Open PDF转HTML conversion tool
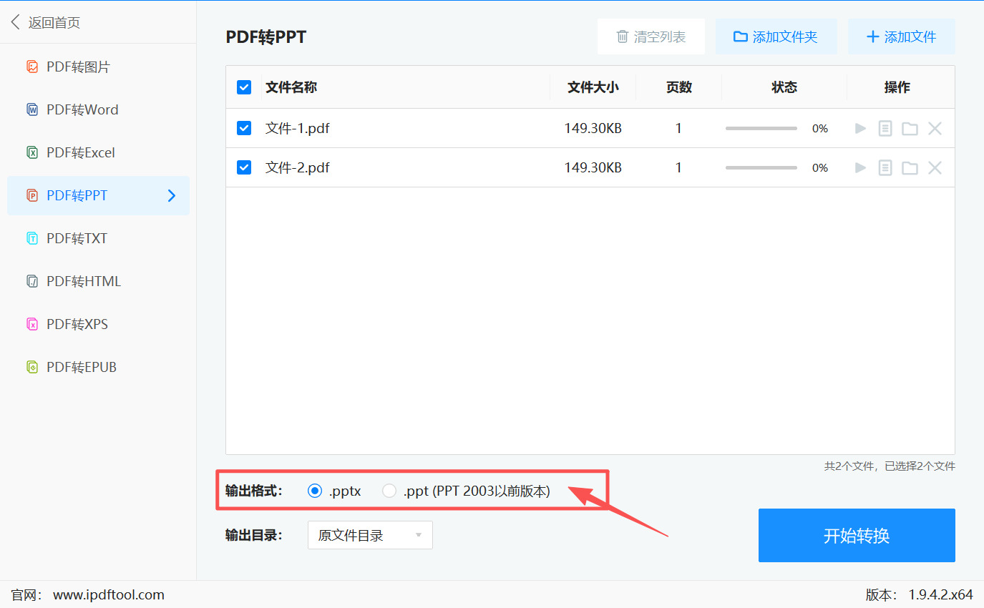This screenshot has width=984, height=608. (84, 280)
